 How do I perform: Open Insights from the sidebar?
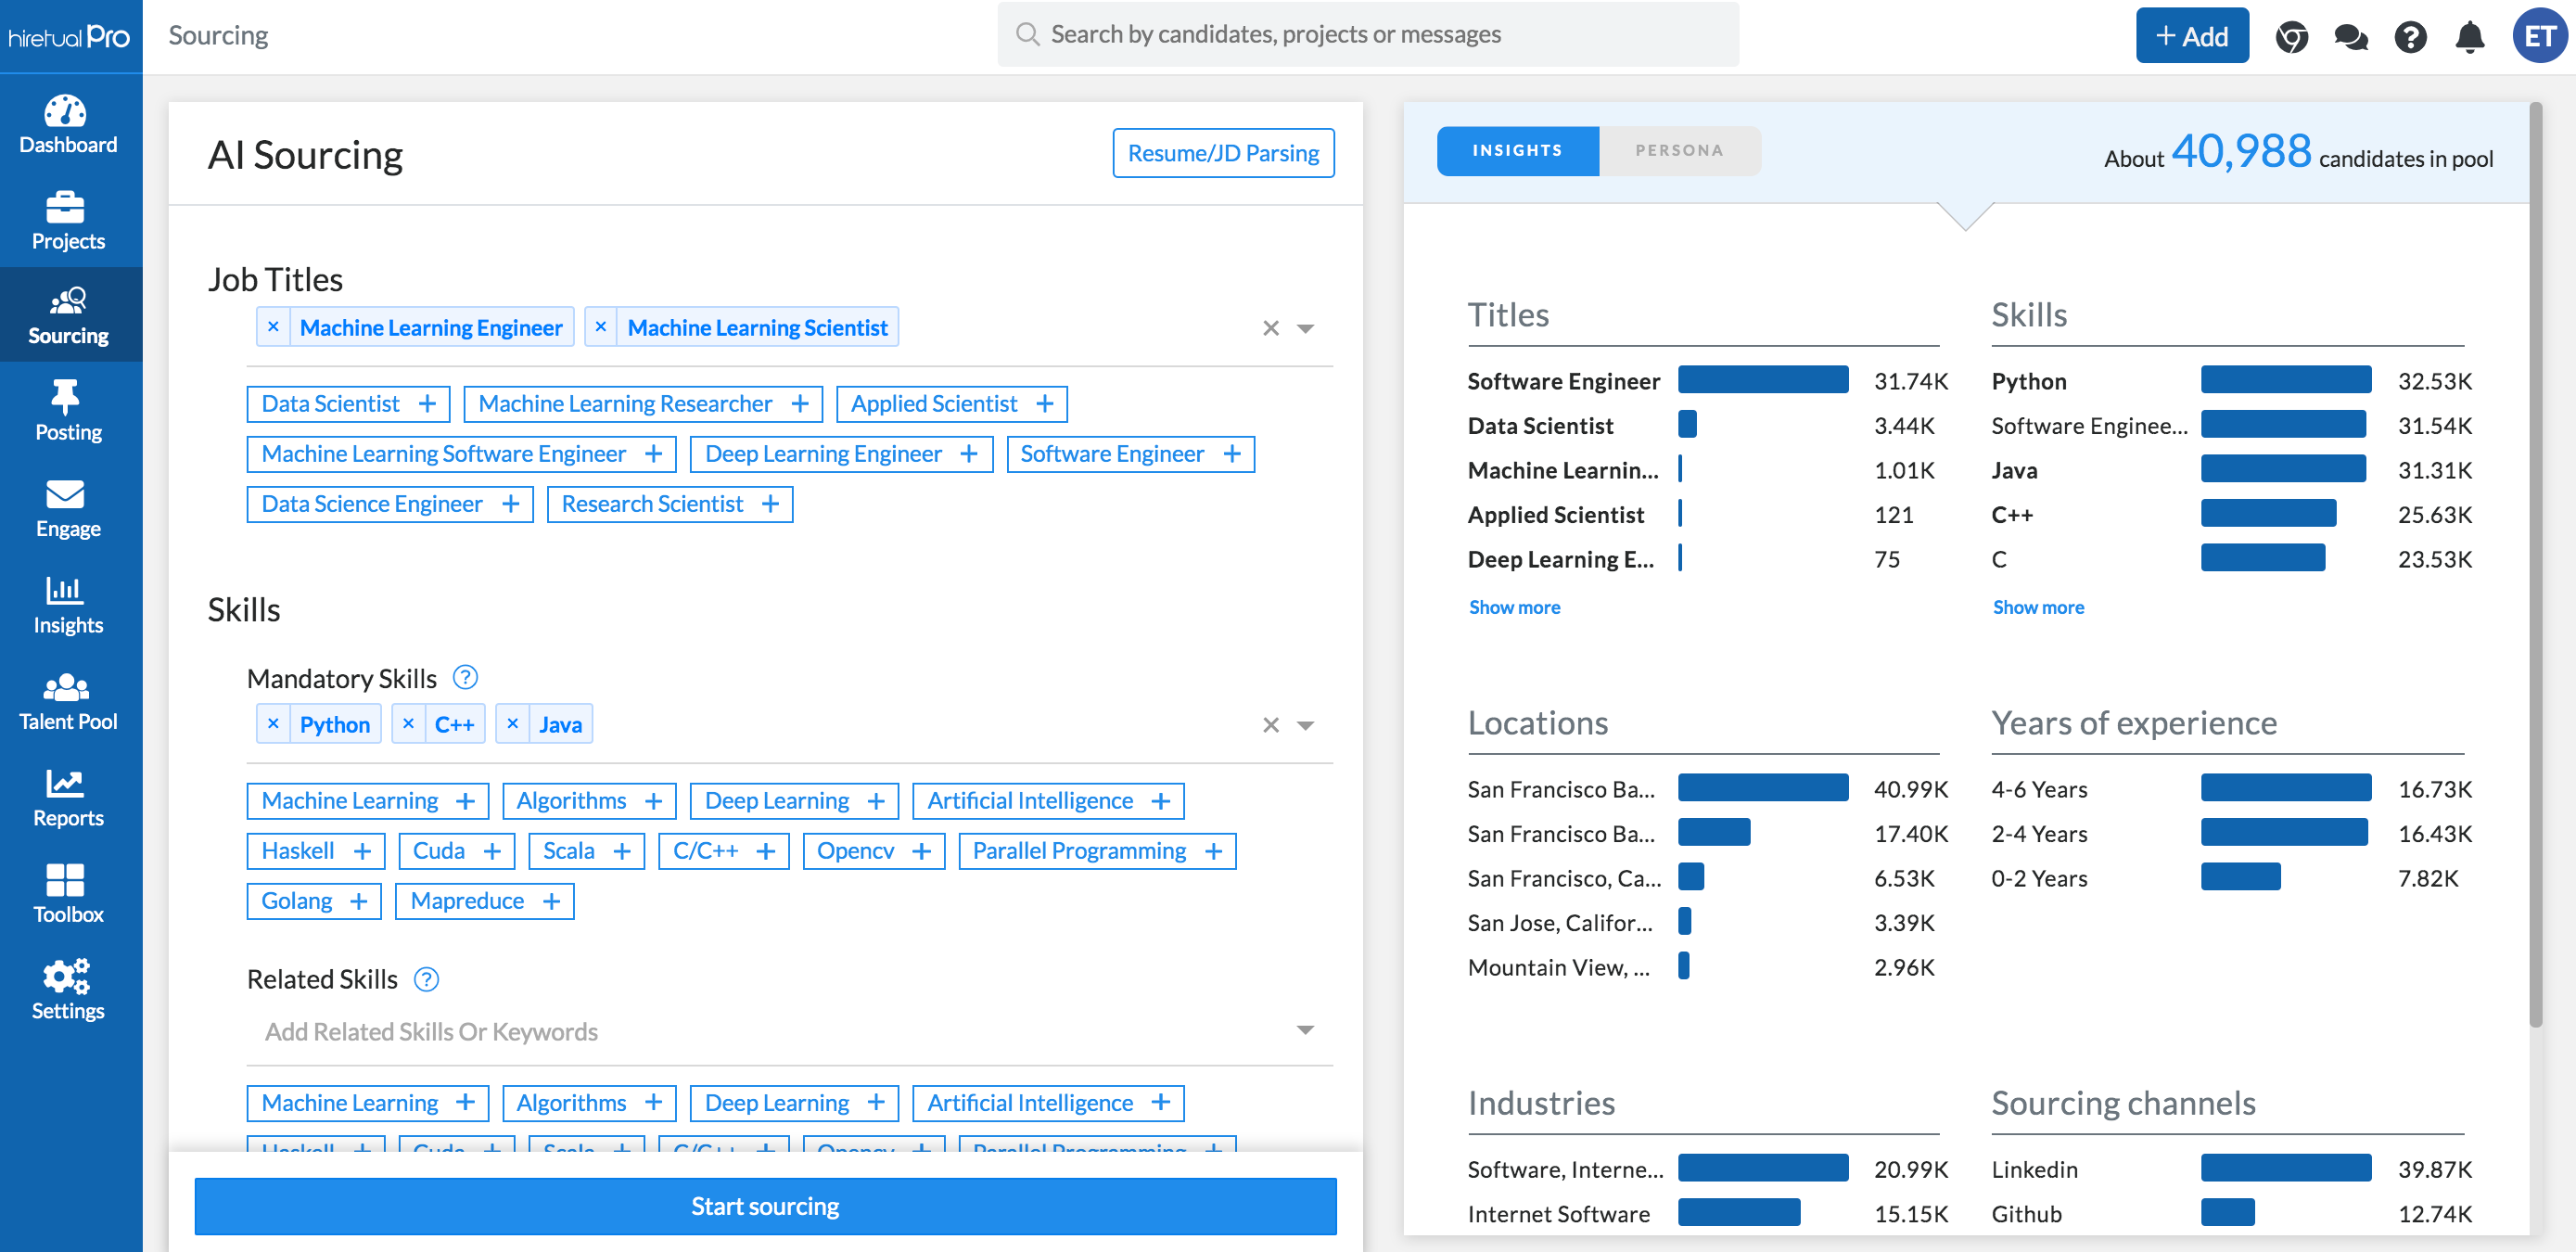(x=67, y=604)
